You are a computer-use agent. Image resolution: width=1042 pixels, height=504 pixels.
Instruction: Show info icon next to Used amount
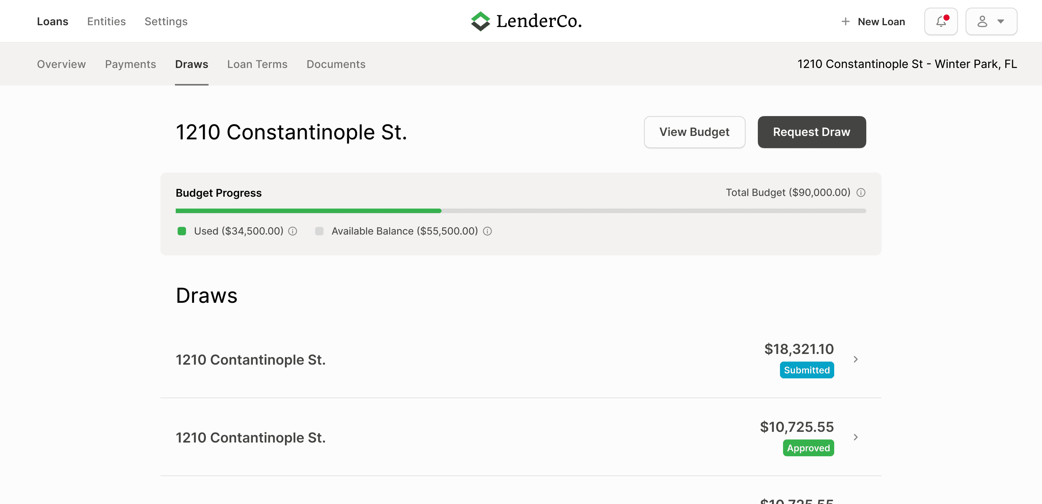tap(293, 231)
